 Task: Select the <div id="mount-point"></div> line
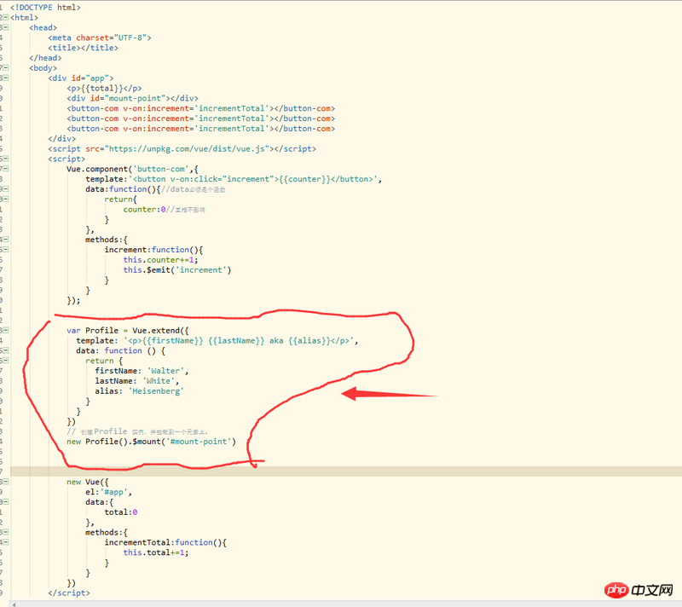(133, 98)
